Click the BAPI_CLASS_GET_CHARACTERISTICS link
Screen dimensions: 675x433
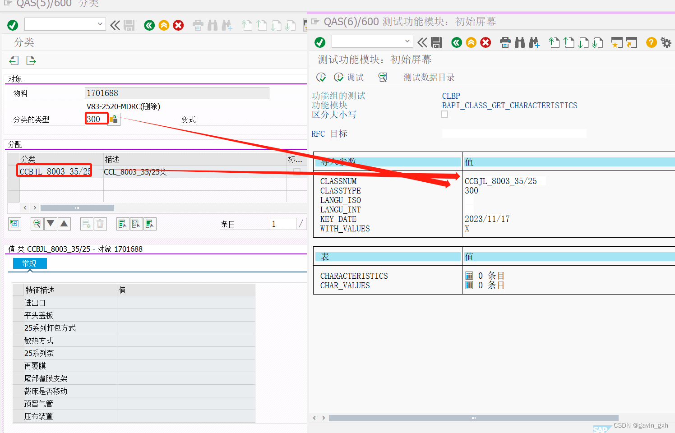point(509,105)
